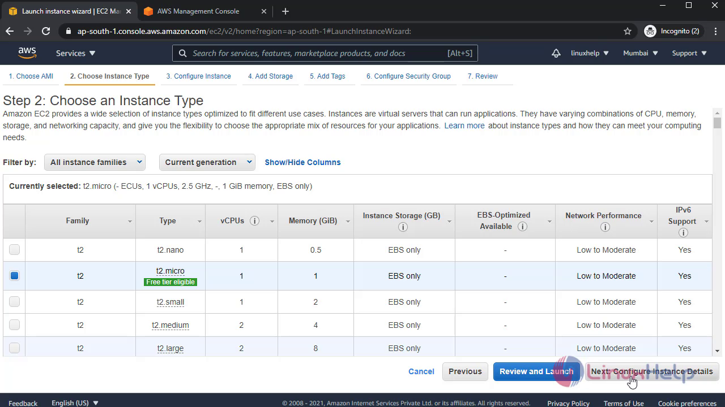Expand the Services menu
Image resolution: width=725 pixels, height=407 pixels.
point(75,53)
